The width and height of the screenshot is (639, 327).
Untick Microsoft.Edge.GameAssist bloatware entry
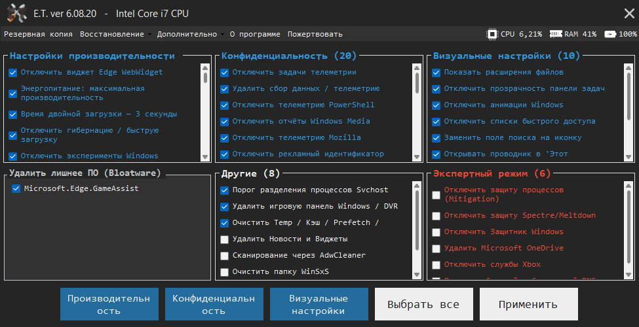16,189
